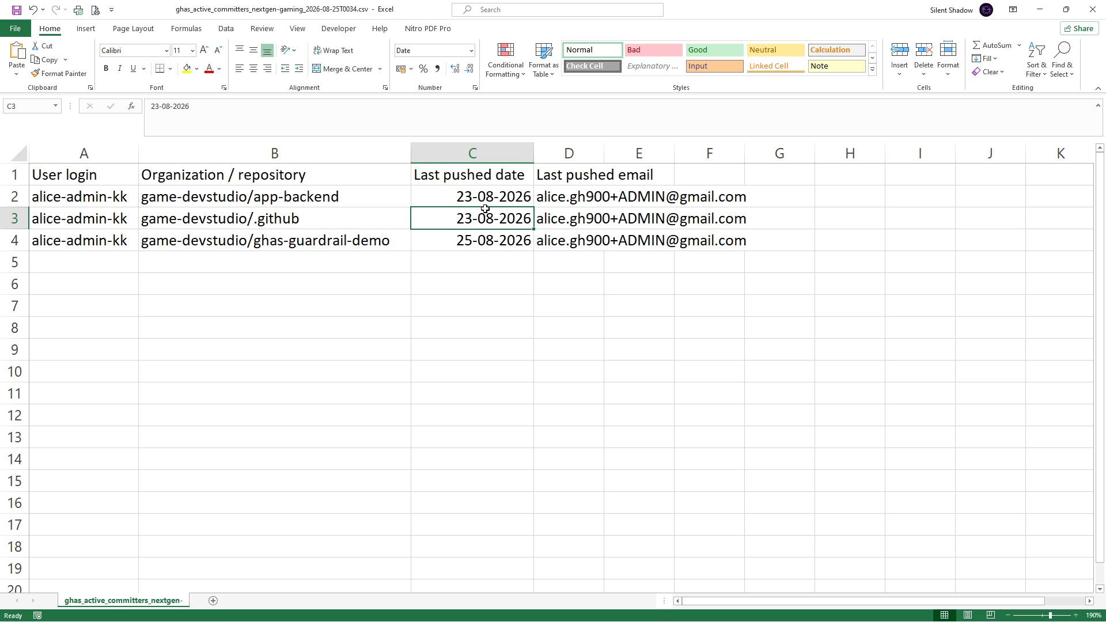Switch to the Formulas tab

point(186,28)
